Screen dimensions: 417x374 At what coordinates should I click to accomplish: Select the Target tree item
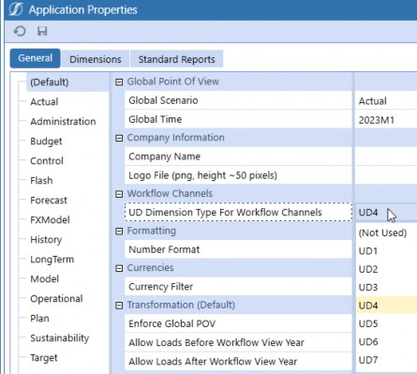click(x=44, y=358)
